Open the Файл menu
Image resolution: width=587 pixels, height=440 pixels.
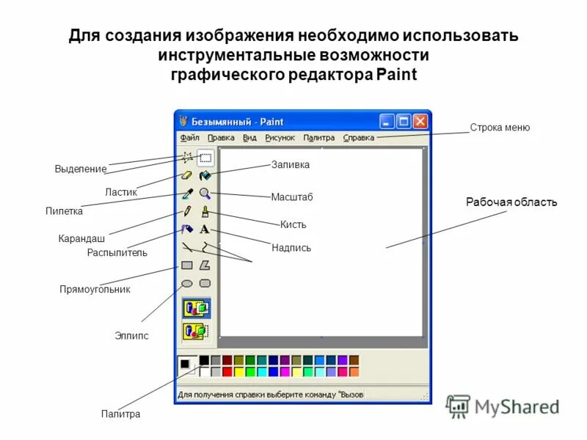190,138
